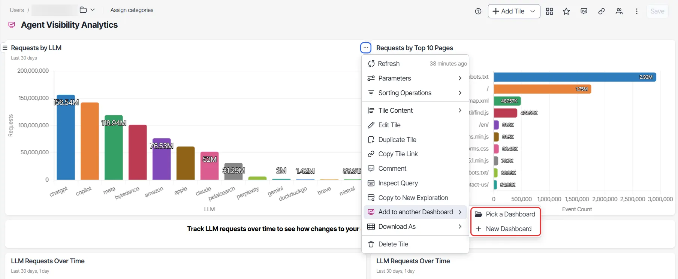Choose Delete Tile from the menu

pos(415,244)
